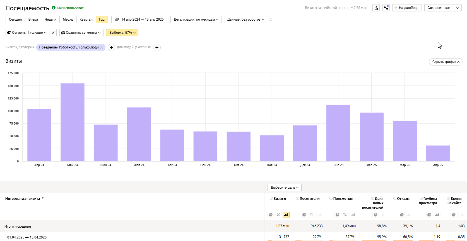This screenshot has height=241, width=467.
Task: Toggle the bar chart icon under Глубина просмотра
Action: click(437, 215)
